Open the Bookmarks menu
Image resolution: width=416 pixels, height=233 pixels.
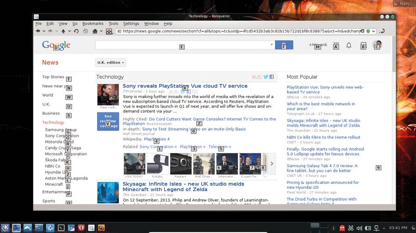[x=93, y=23]
